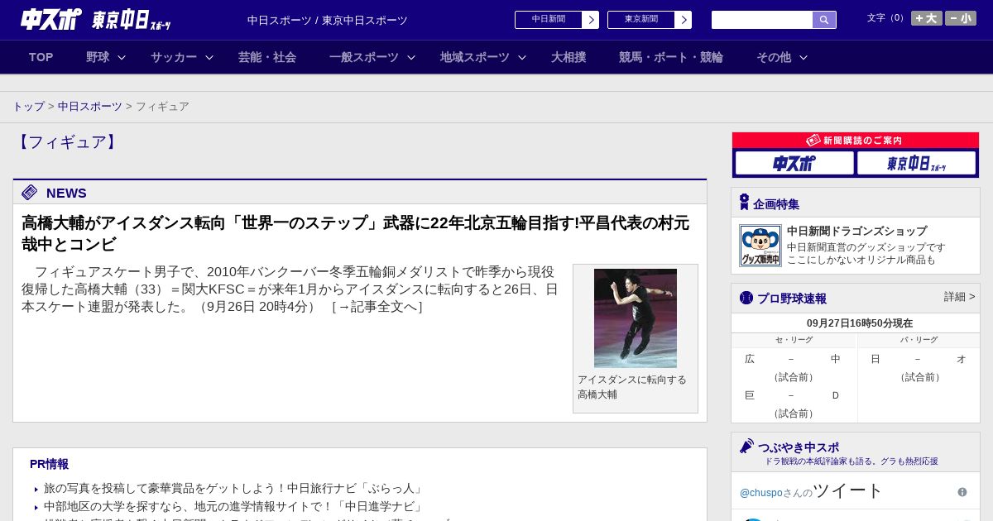
Task: Click the 中スポ logo in header
Action: 51,19
